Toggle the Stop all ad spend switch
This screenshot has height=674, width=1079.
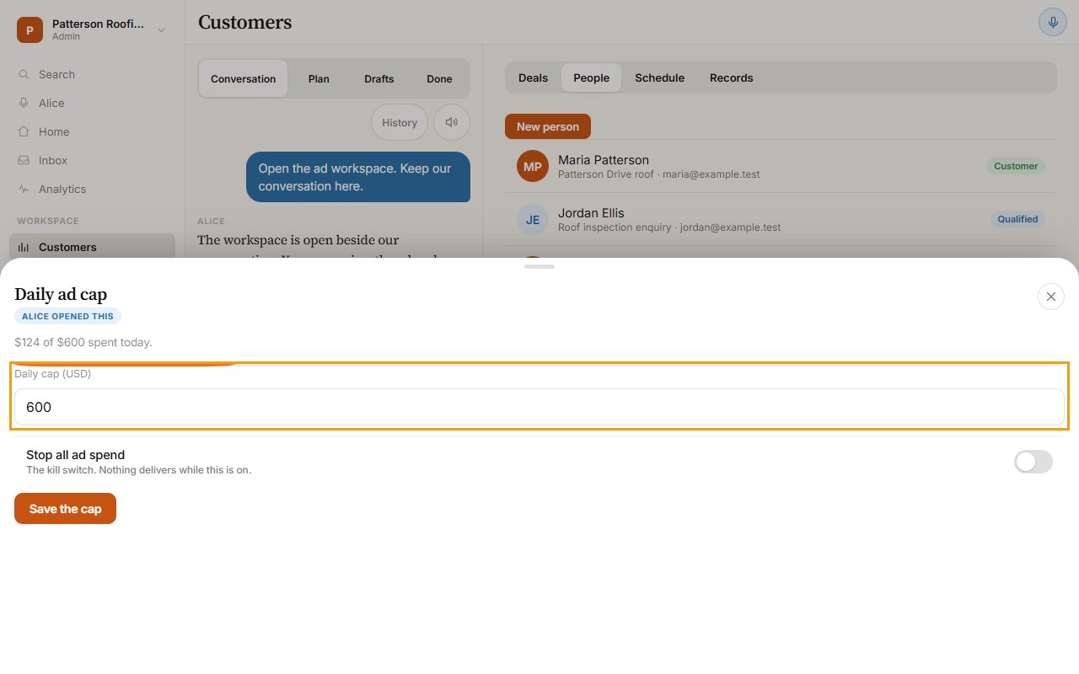click(1033, 462)
